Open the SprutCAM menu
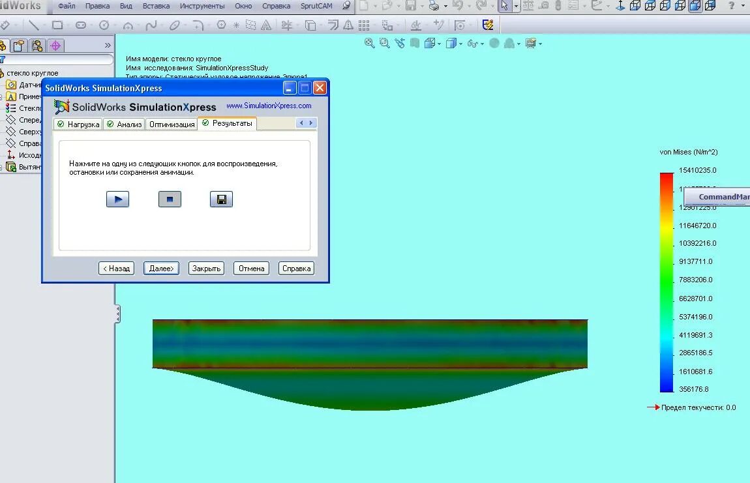This screenshot has height=483, width=750. click(x=316, y=6)
